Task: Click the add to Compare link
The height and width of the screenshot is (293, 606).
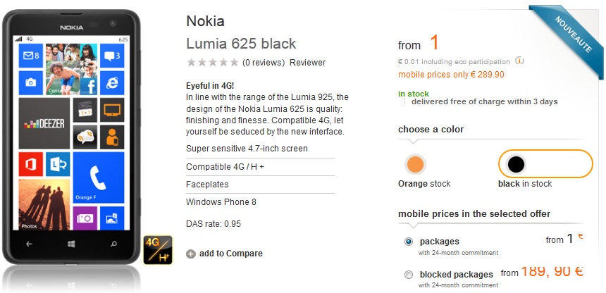Action: pos(231,254)
